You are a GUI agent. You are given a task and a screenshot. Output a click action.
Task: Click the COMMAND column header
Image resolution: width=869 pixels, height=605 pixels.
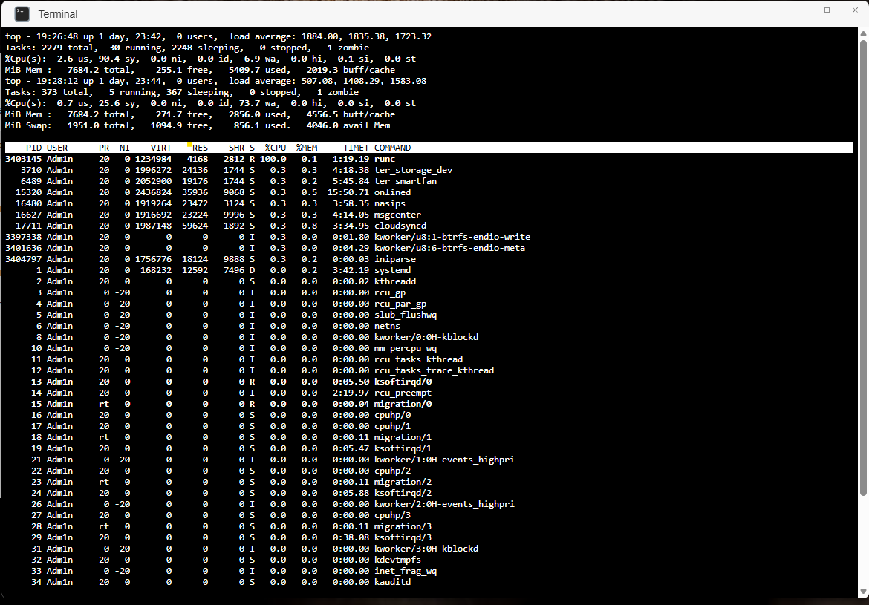point(392,148)
